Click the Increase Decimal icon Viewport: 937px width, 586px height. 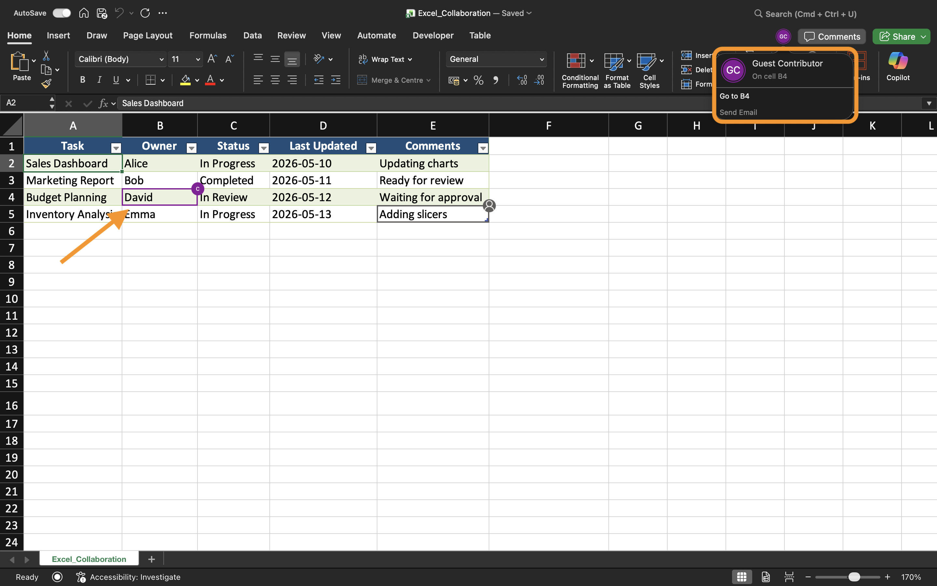click(x=522, y=80)
